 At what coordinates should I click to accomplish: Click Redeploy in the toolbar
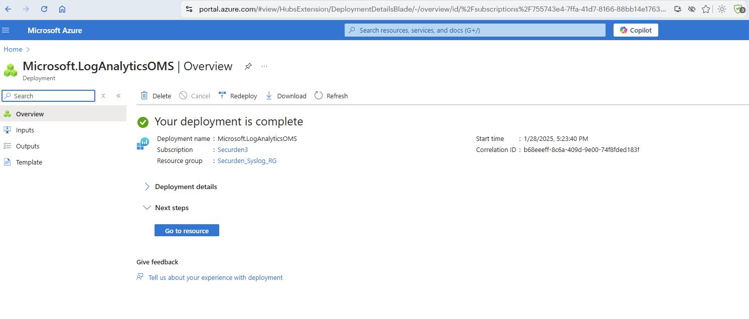point(238,96)
